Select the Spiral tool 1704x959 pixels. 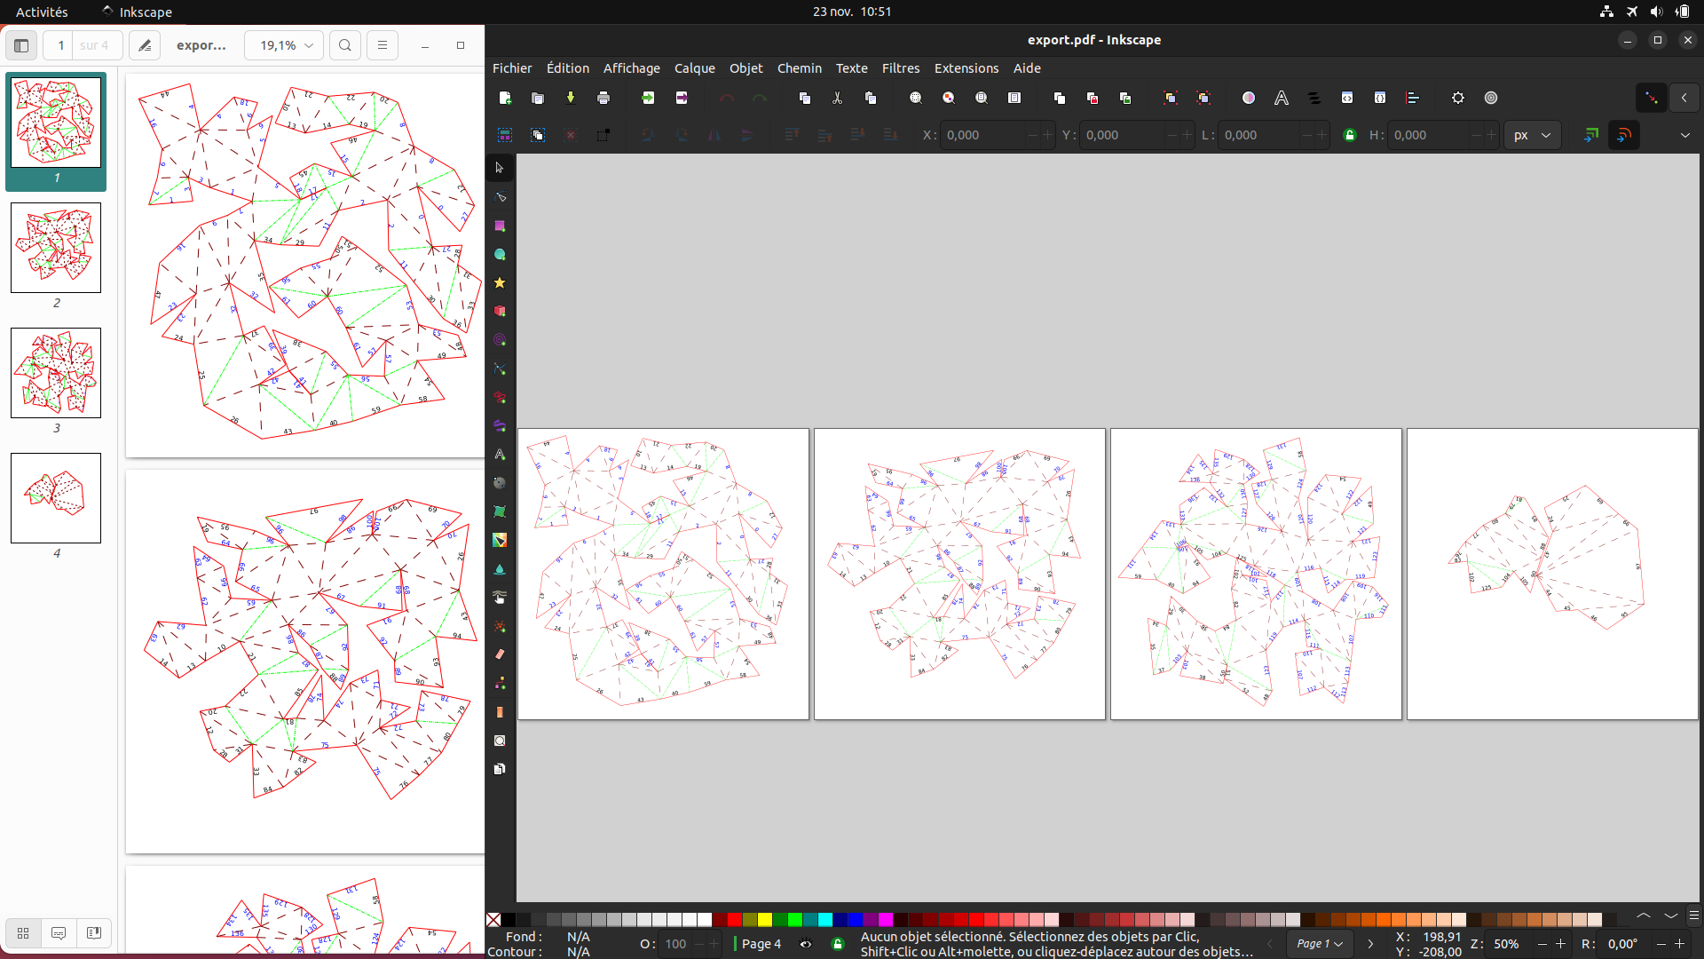(500, 340)
